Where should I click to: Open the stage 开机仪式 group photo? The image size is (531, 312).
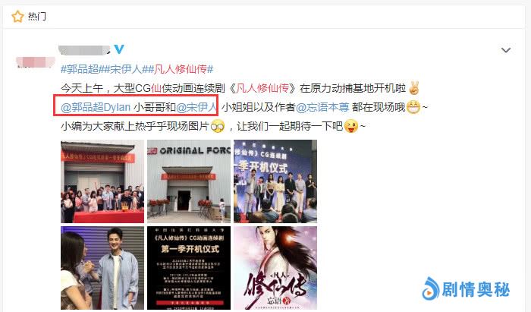[275, 181]
